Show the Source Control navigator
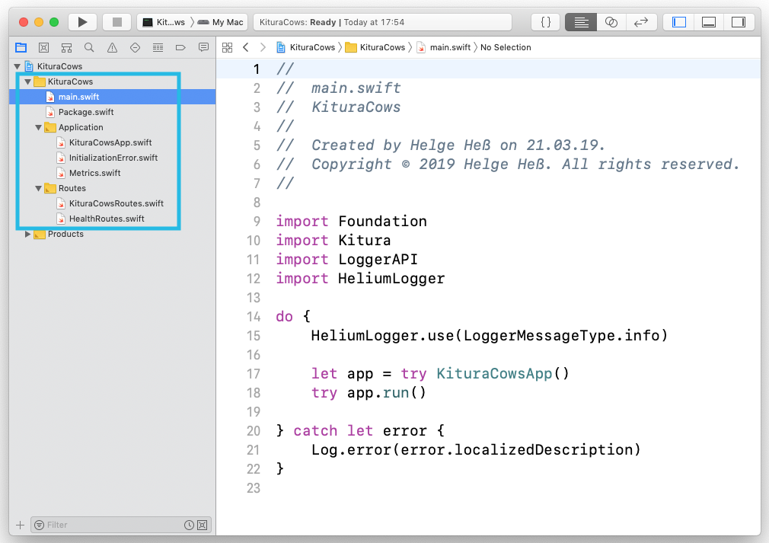 click(43, 47)
